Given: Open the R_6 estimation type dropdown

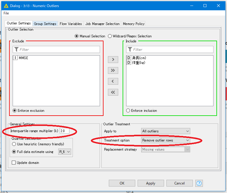Looking at the screenshot, I should [x=65, y=152].
